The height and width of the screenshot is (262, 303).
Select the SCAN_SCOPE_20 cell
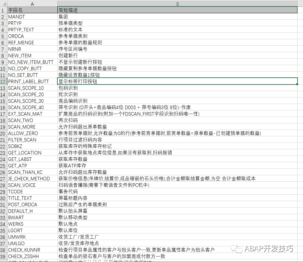pos(32,95)
